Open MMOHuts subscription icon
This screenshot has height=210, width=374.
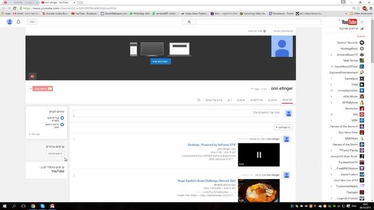click(362, 138)
